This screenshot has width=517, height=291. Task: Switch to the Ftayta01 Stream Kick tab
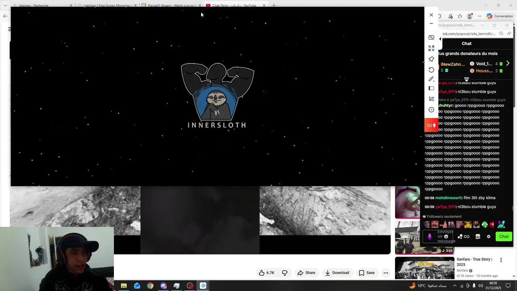[x=171, y=5]
